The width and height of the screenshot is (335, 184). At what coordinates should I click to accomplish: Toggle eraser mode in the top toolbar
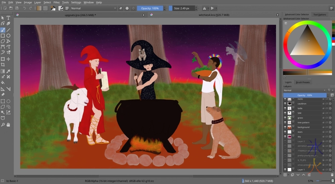click(121, 8)
